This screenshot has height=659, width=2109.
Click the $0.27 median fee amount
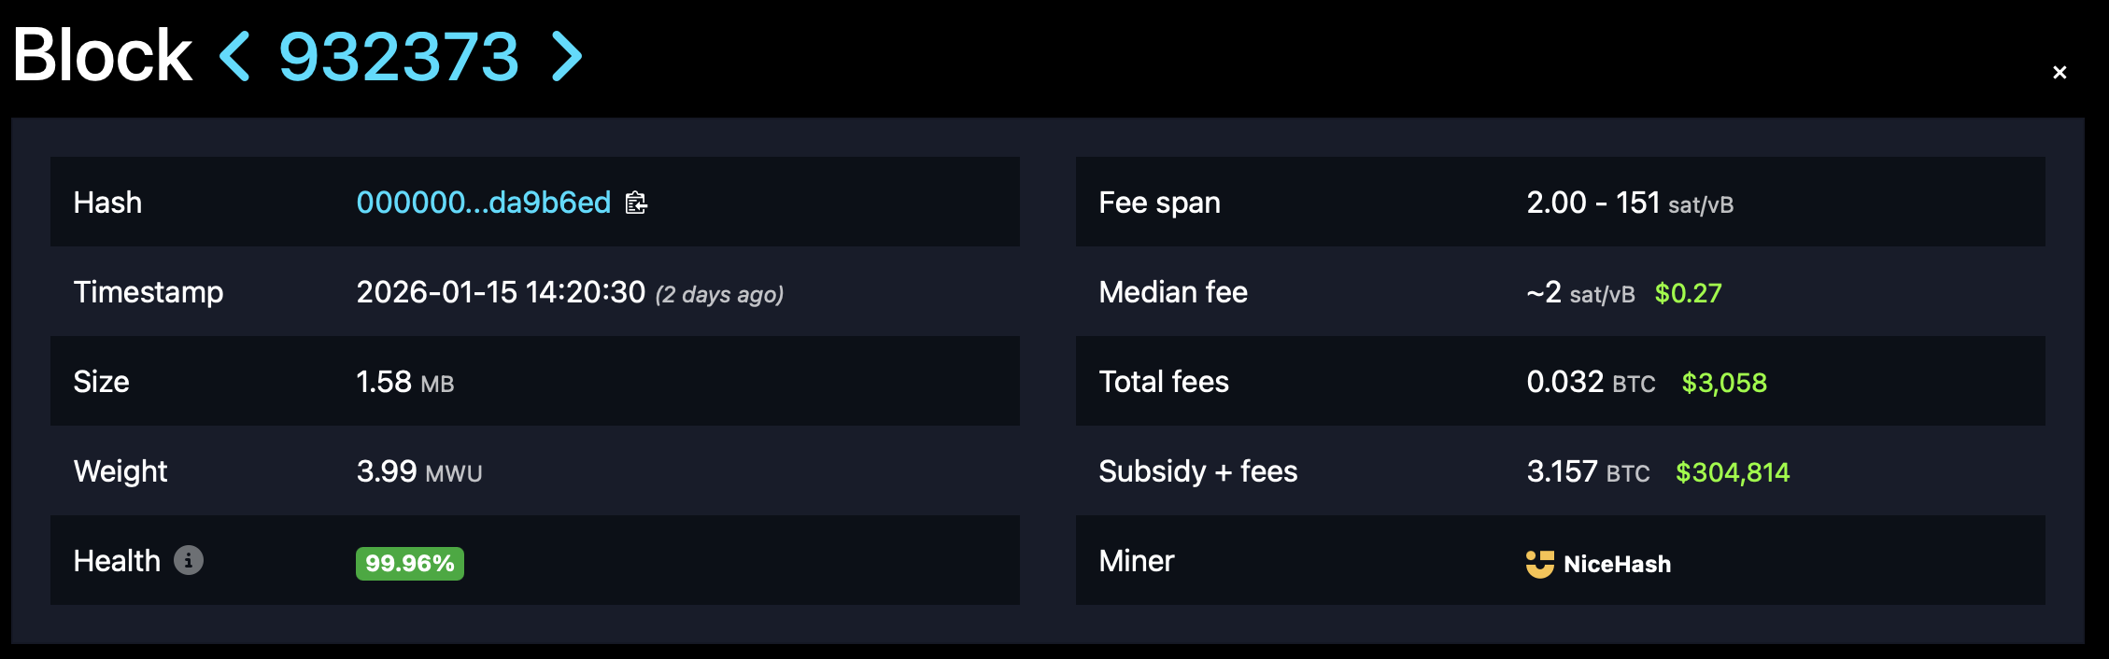pyautogui.click(x=1688, y=293)
